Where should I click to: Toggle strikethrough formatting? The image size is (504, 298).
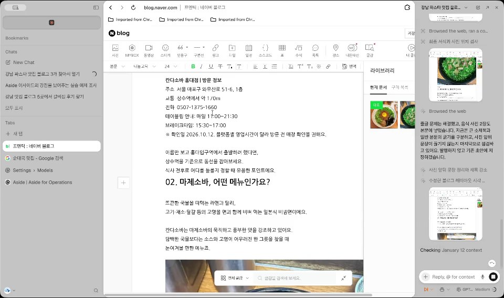(220, 67)
